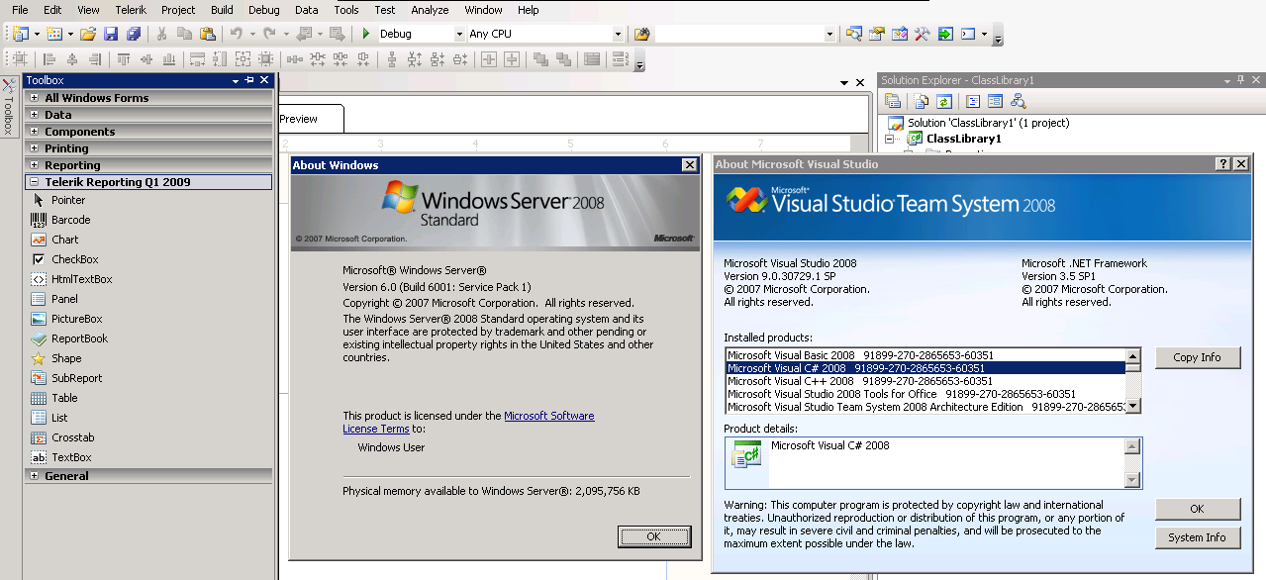Click the New Project toolbar icon
This screenshot has width=1266, height=580.
[x=19, y=34]
